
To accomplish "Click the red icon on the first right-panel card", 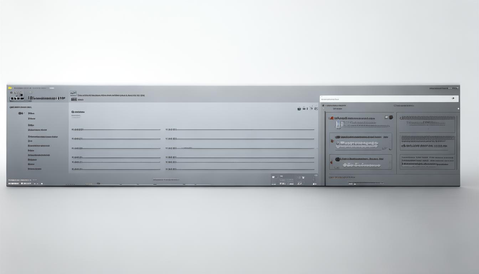I will [331, 118].
